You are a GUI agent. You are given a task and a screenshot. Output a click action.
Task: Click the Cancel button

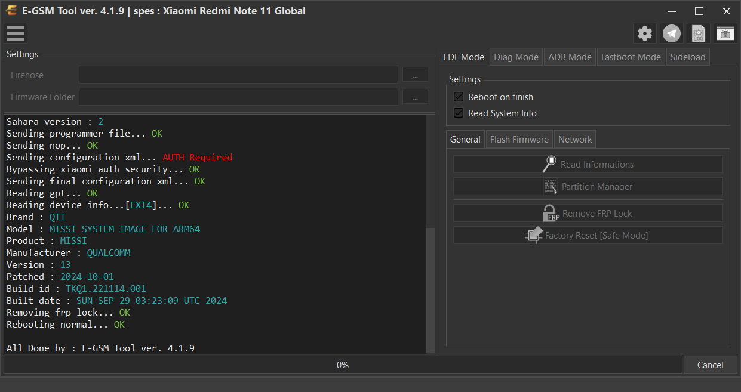point(710,365)
